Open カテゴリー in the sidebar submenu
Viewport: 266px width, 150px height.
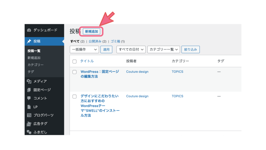pos(35,65)
